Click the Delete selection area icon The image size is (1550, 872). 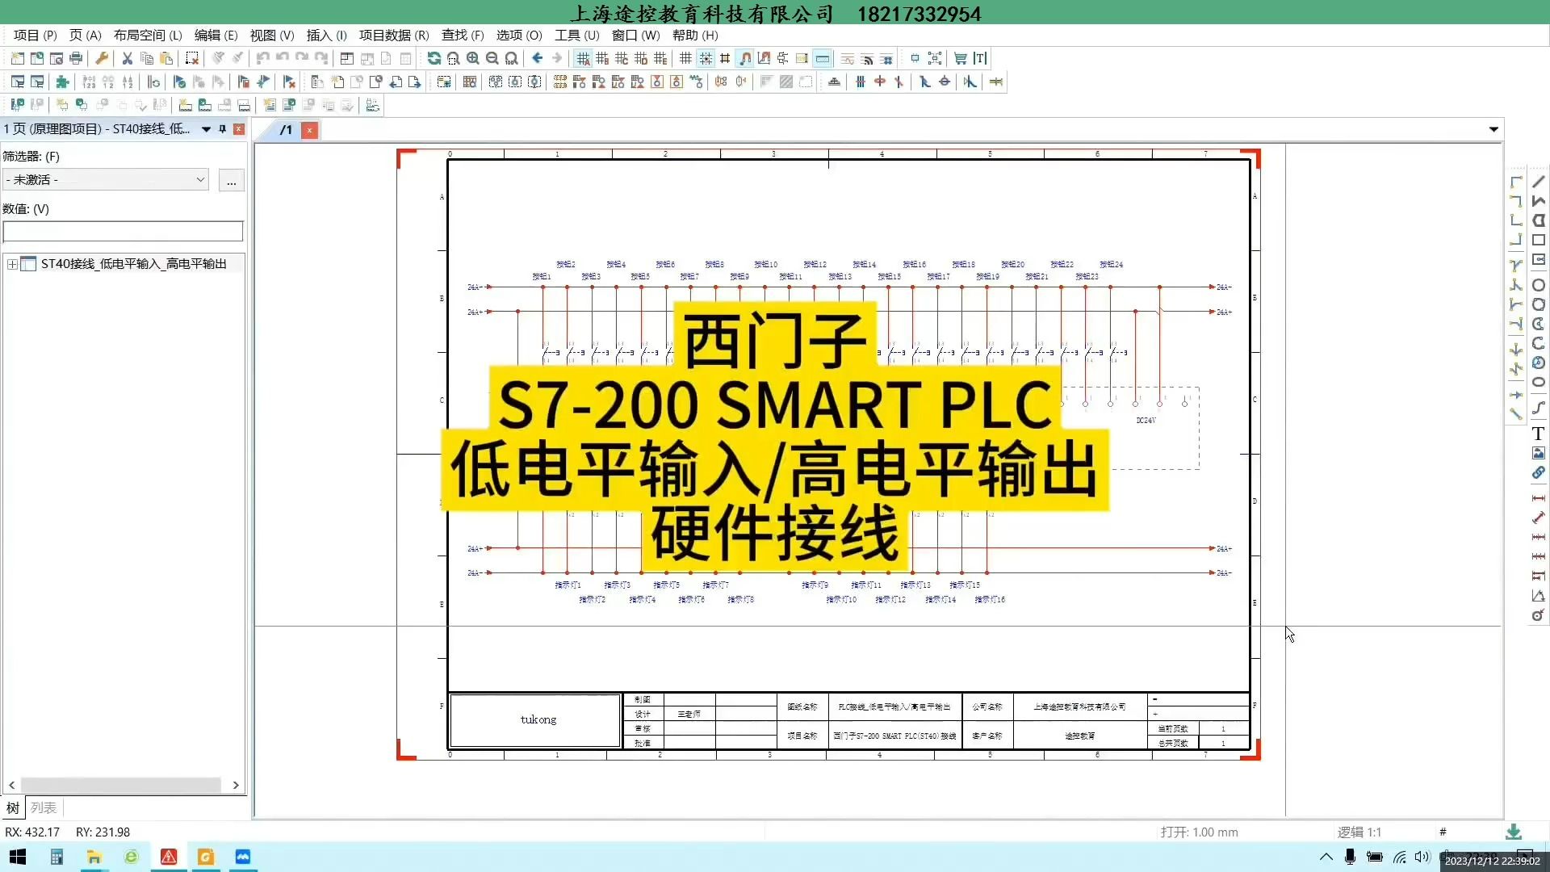[x=192, y=58]
